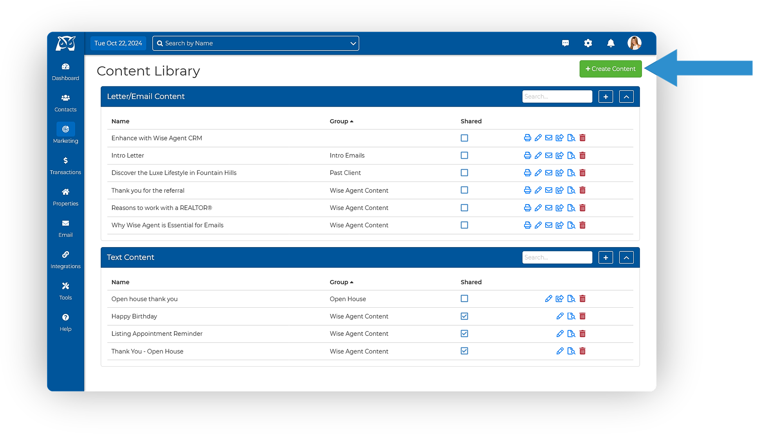Image resolution: width=772 pixels, height=434 pixels.
Task: Open the notifications bell
Action: (611, 43)
